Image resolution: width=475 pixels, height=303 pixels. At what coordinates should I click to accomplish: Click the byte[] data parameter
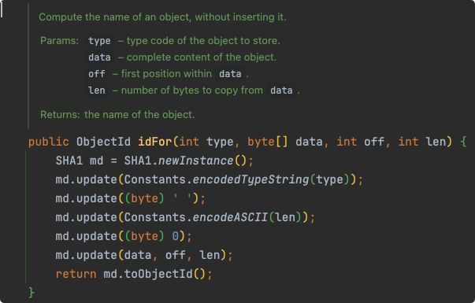(284, 142)
